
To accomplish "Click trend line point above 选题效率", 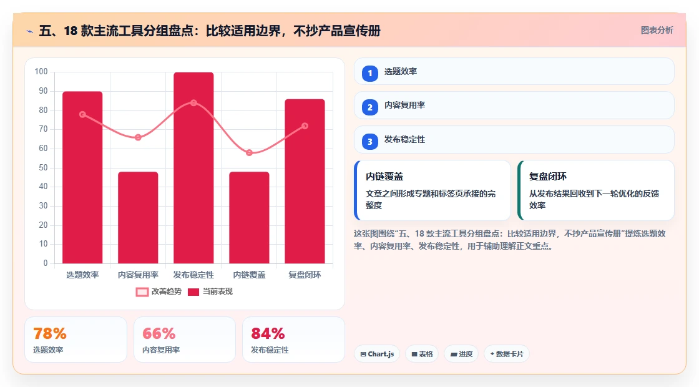I will [82, 115].
